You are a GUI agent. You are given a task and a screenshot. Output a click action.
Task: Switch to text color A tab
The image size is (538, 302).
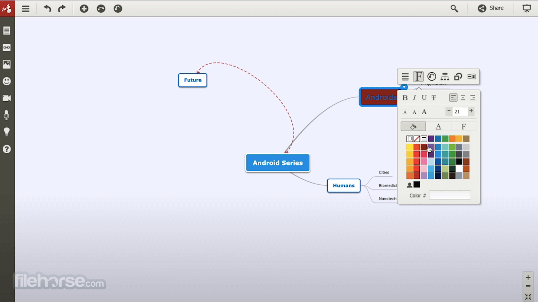438,126
